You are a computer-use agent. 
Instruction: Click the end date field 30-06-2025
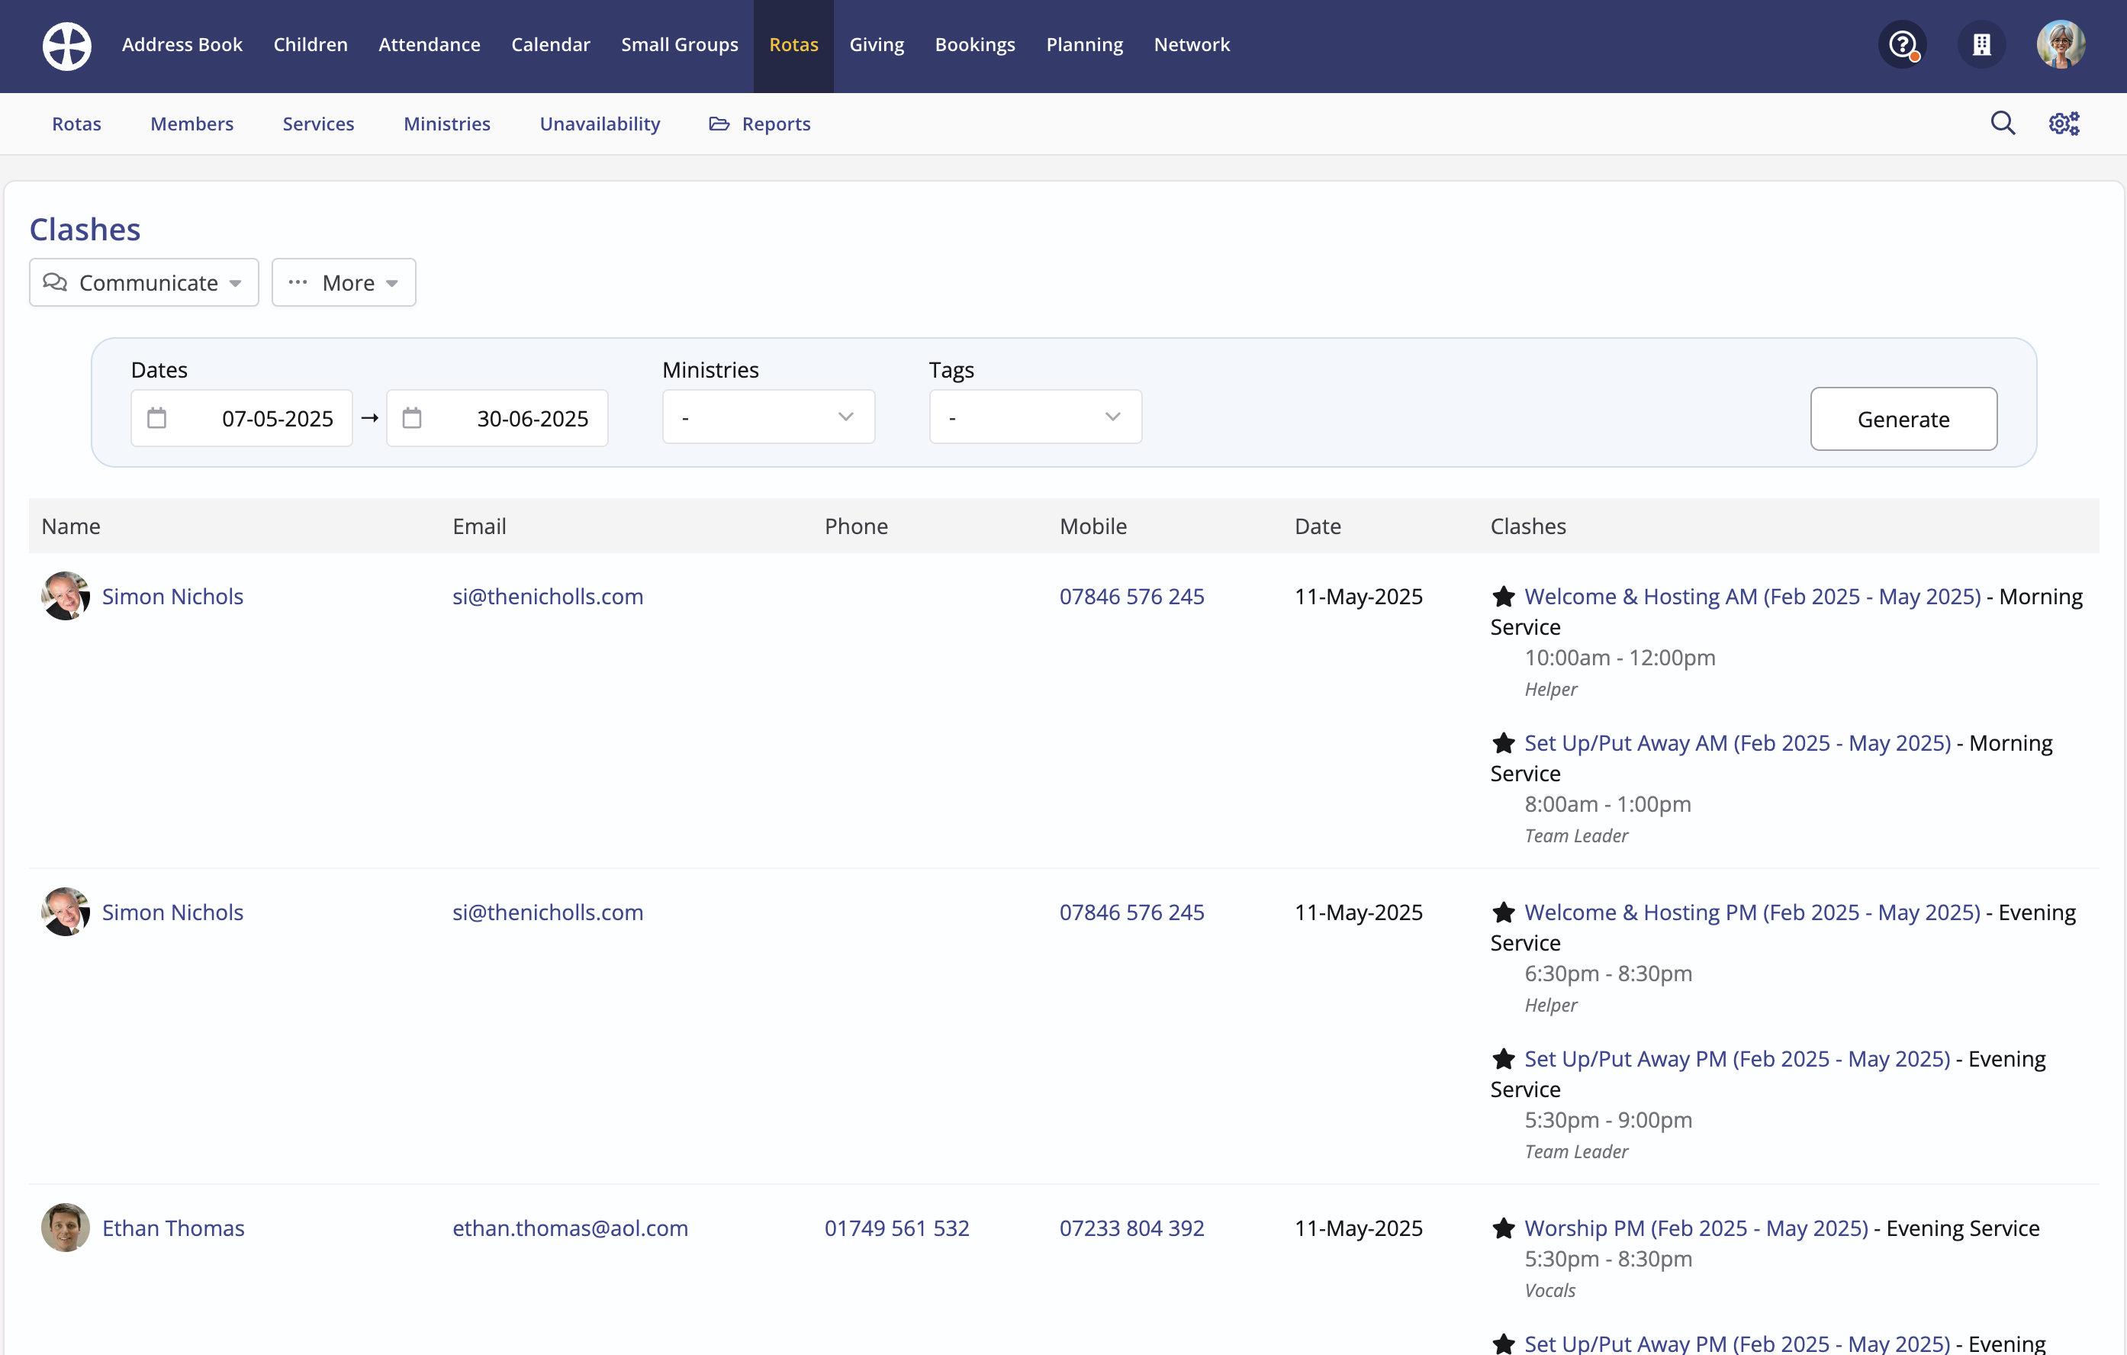pyautogui.click(x=497, y=418)
